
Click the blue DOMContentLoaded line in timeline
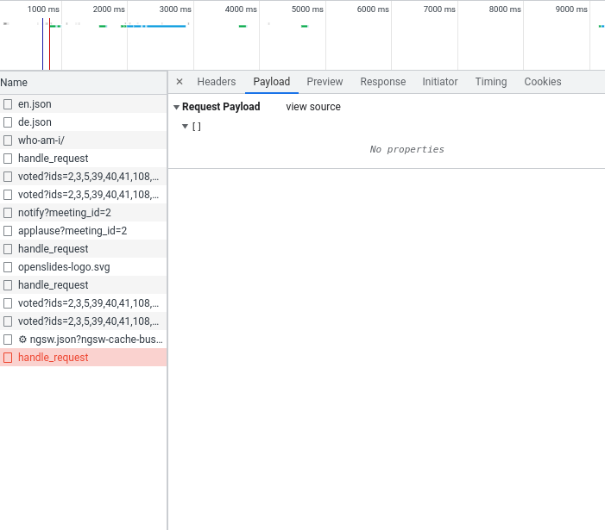pyautogui.click(x=43, y=44)
